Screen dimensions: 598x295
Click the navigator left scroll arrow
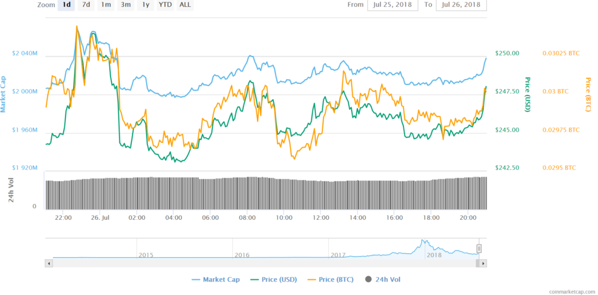coord(49,264)
